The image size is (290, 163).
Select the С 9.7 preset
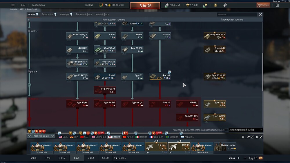77,158
